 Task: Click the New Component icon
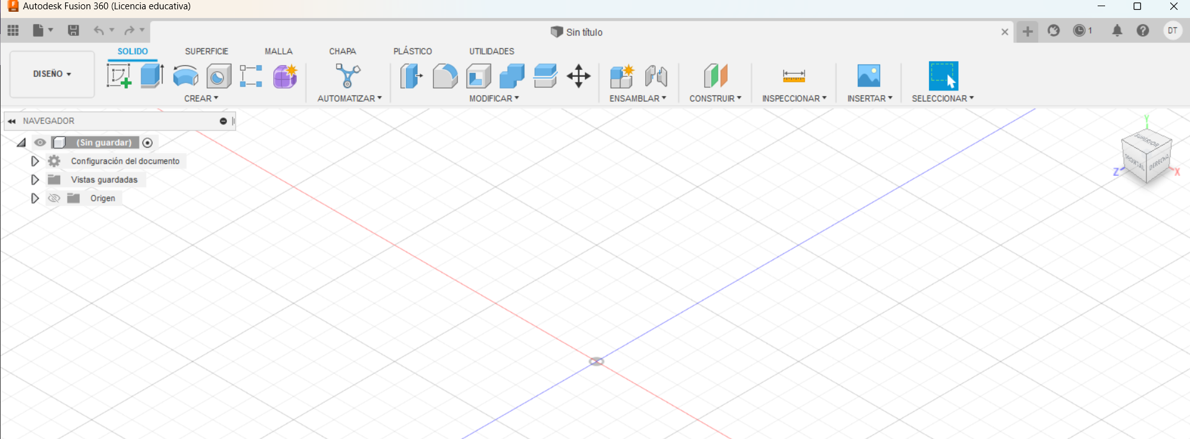pos(622,76)
